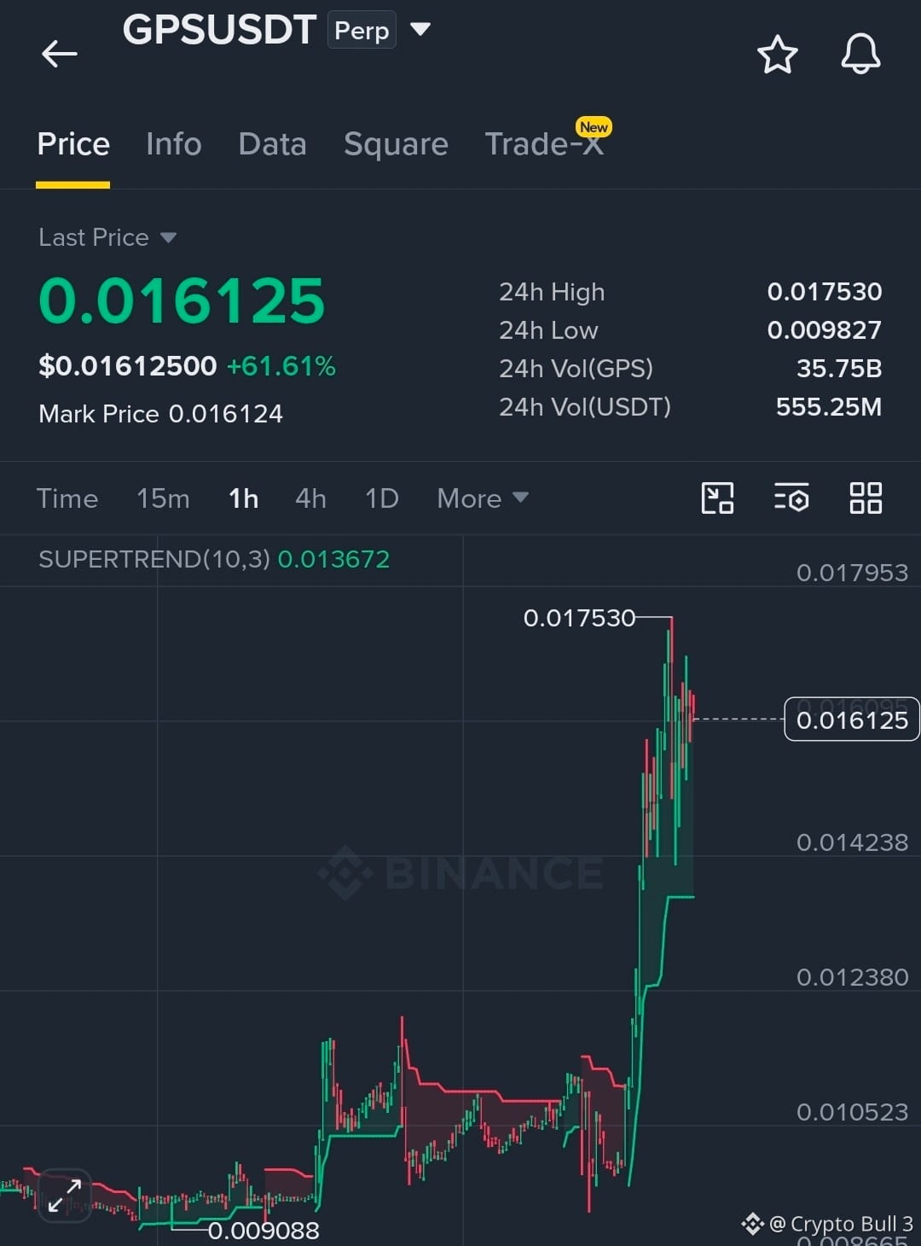Select the Time chart interval
Screen dimensions: 921x1246
pyautogui.click(x=67, y=498)
